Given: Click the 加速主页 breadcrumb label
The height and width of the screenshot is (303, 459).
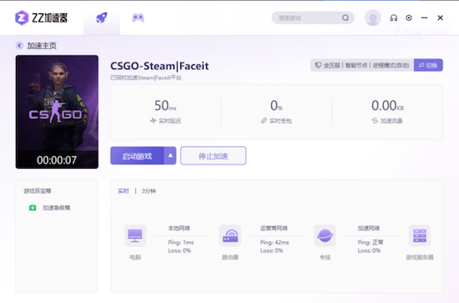Looking at the screenshot, I should 42,46.
